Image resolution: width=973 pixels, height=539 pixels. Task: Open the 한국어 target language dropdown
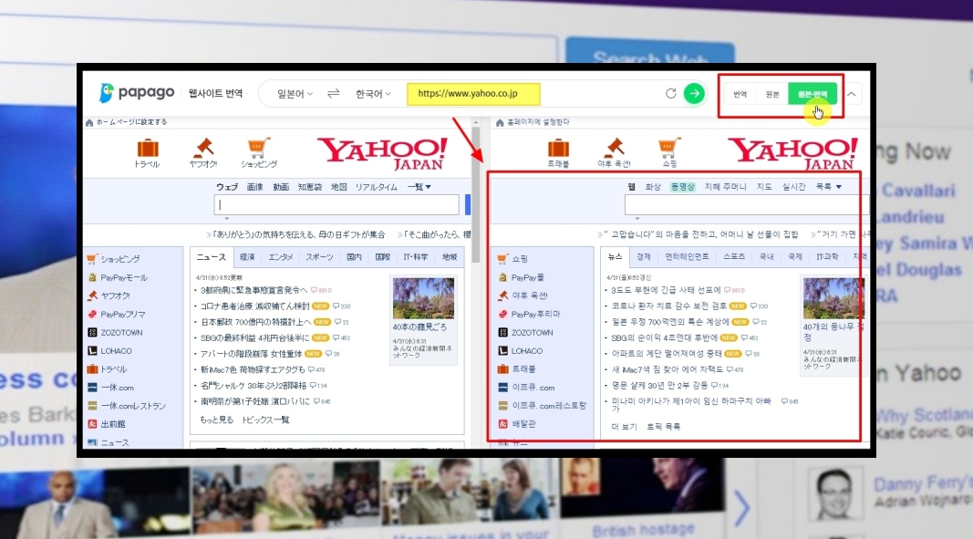tap(373, 94)
